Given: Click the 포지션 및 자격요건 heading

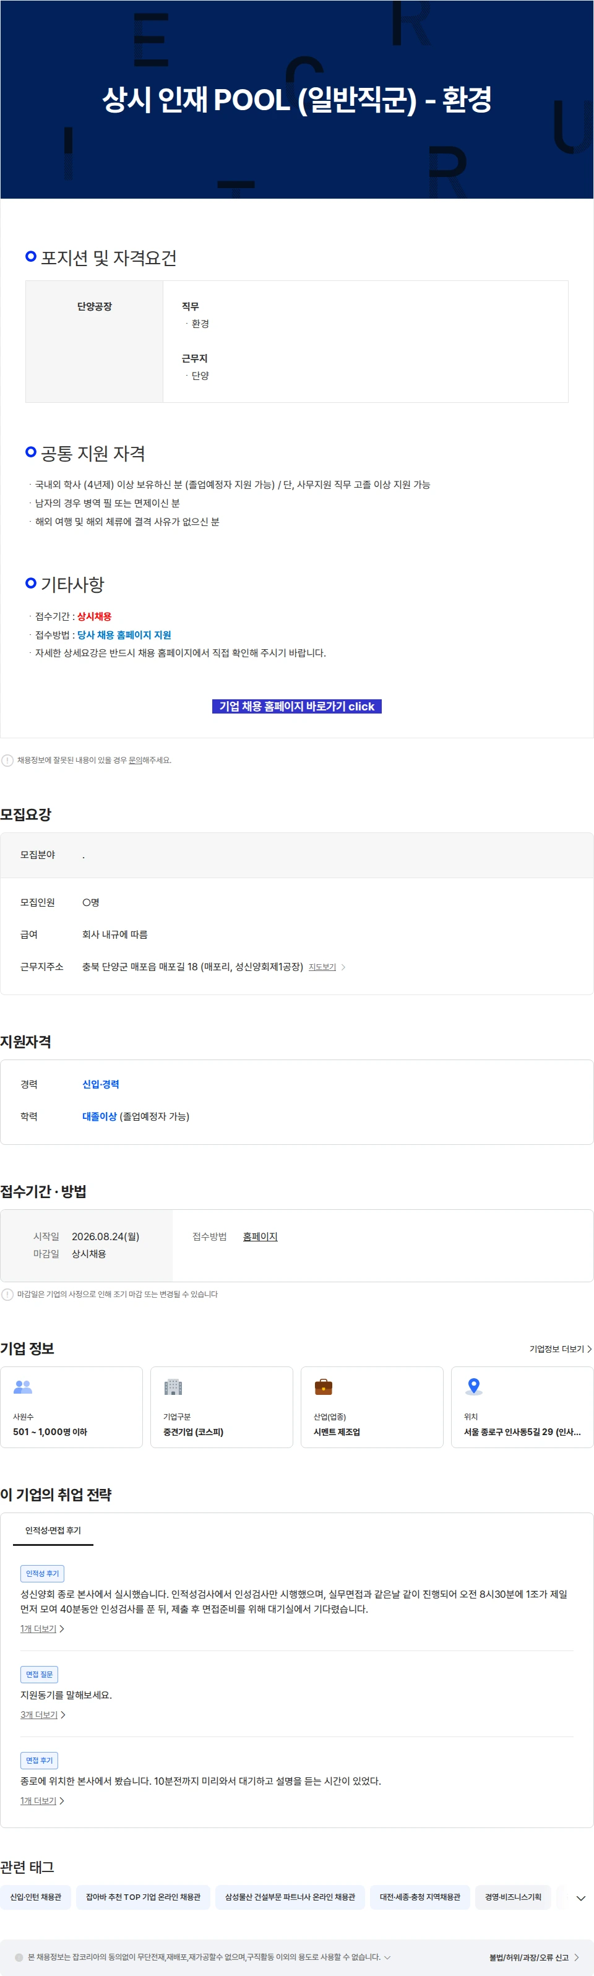Looking at the screenshot, I should click(108, 257).
